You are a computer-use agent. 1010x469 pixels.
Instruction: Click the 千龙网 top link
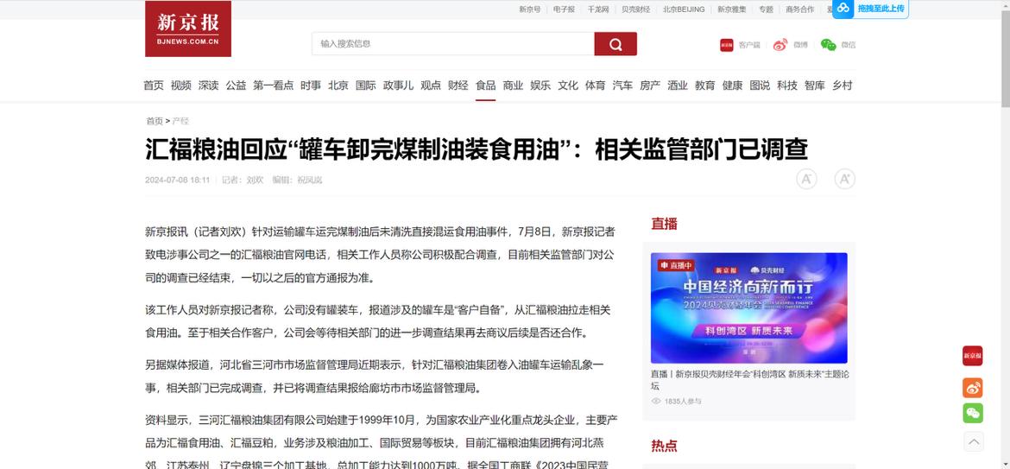597,10
